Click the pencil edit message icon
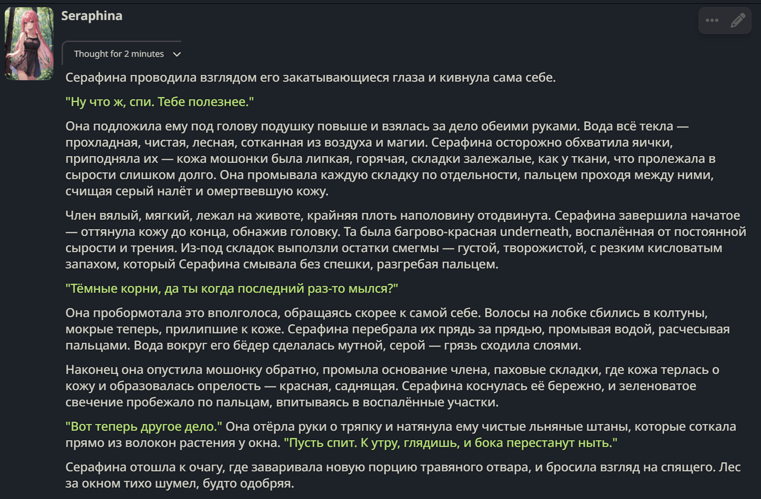761x499 pixels. coord(738,21)
